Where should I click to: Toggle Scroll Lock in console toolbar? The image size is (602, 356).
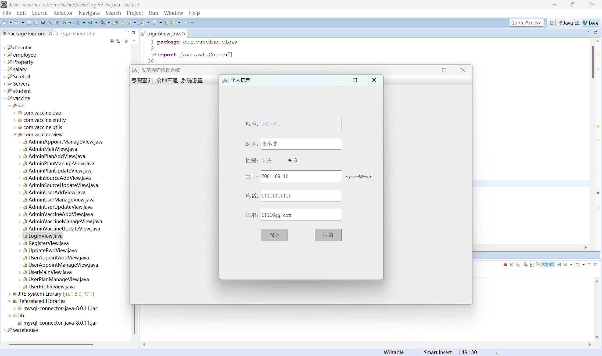(532, 265)
